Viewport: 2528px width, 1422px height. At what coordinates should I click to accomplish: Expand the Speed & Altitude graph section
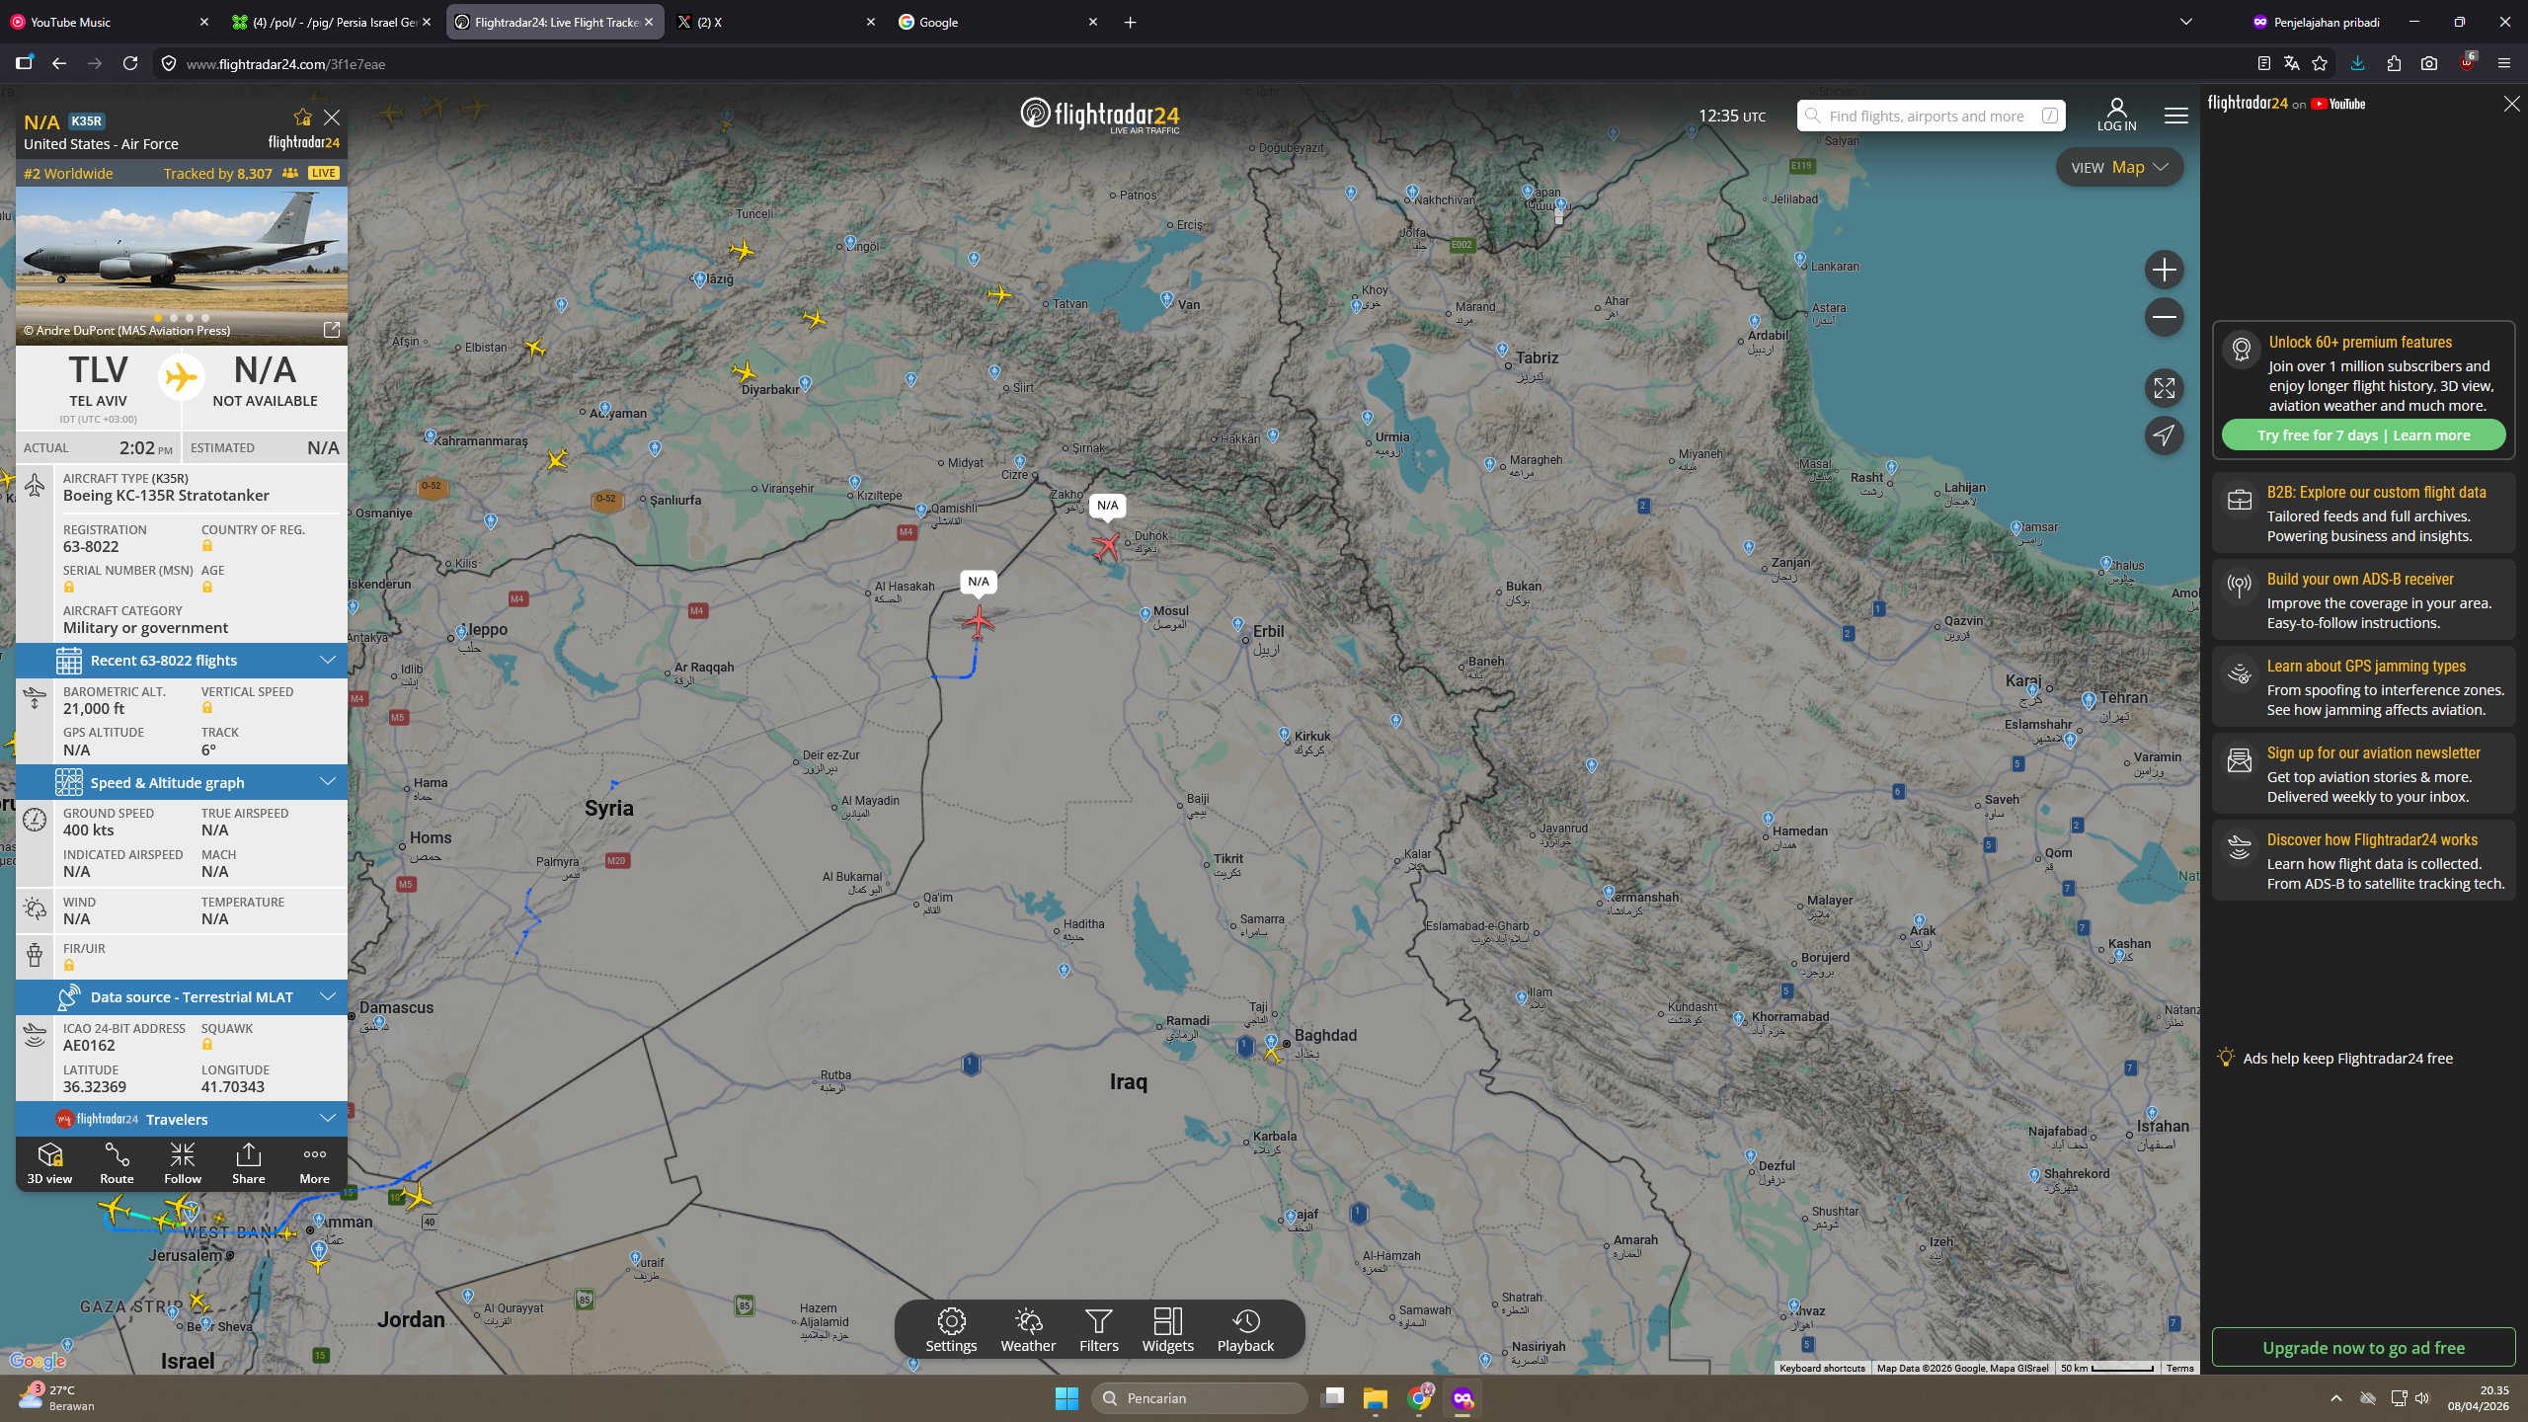pos(182,782)
